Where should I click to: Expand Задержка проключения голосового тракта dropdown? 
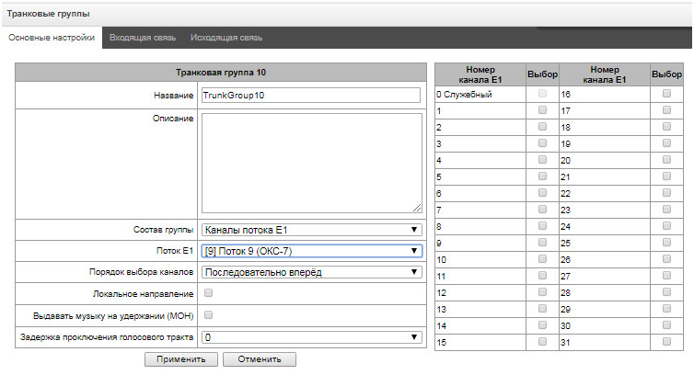click(x=310, y=337)
